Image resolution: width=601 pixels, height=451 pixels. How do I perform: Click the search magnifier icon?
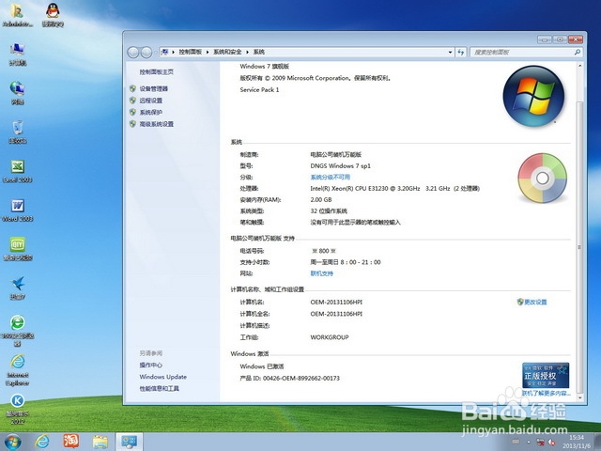pyautogui.click(x=577, y=52)
